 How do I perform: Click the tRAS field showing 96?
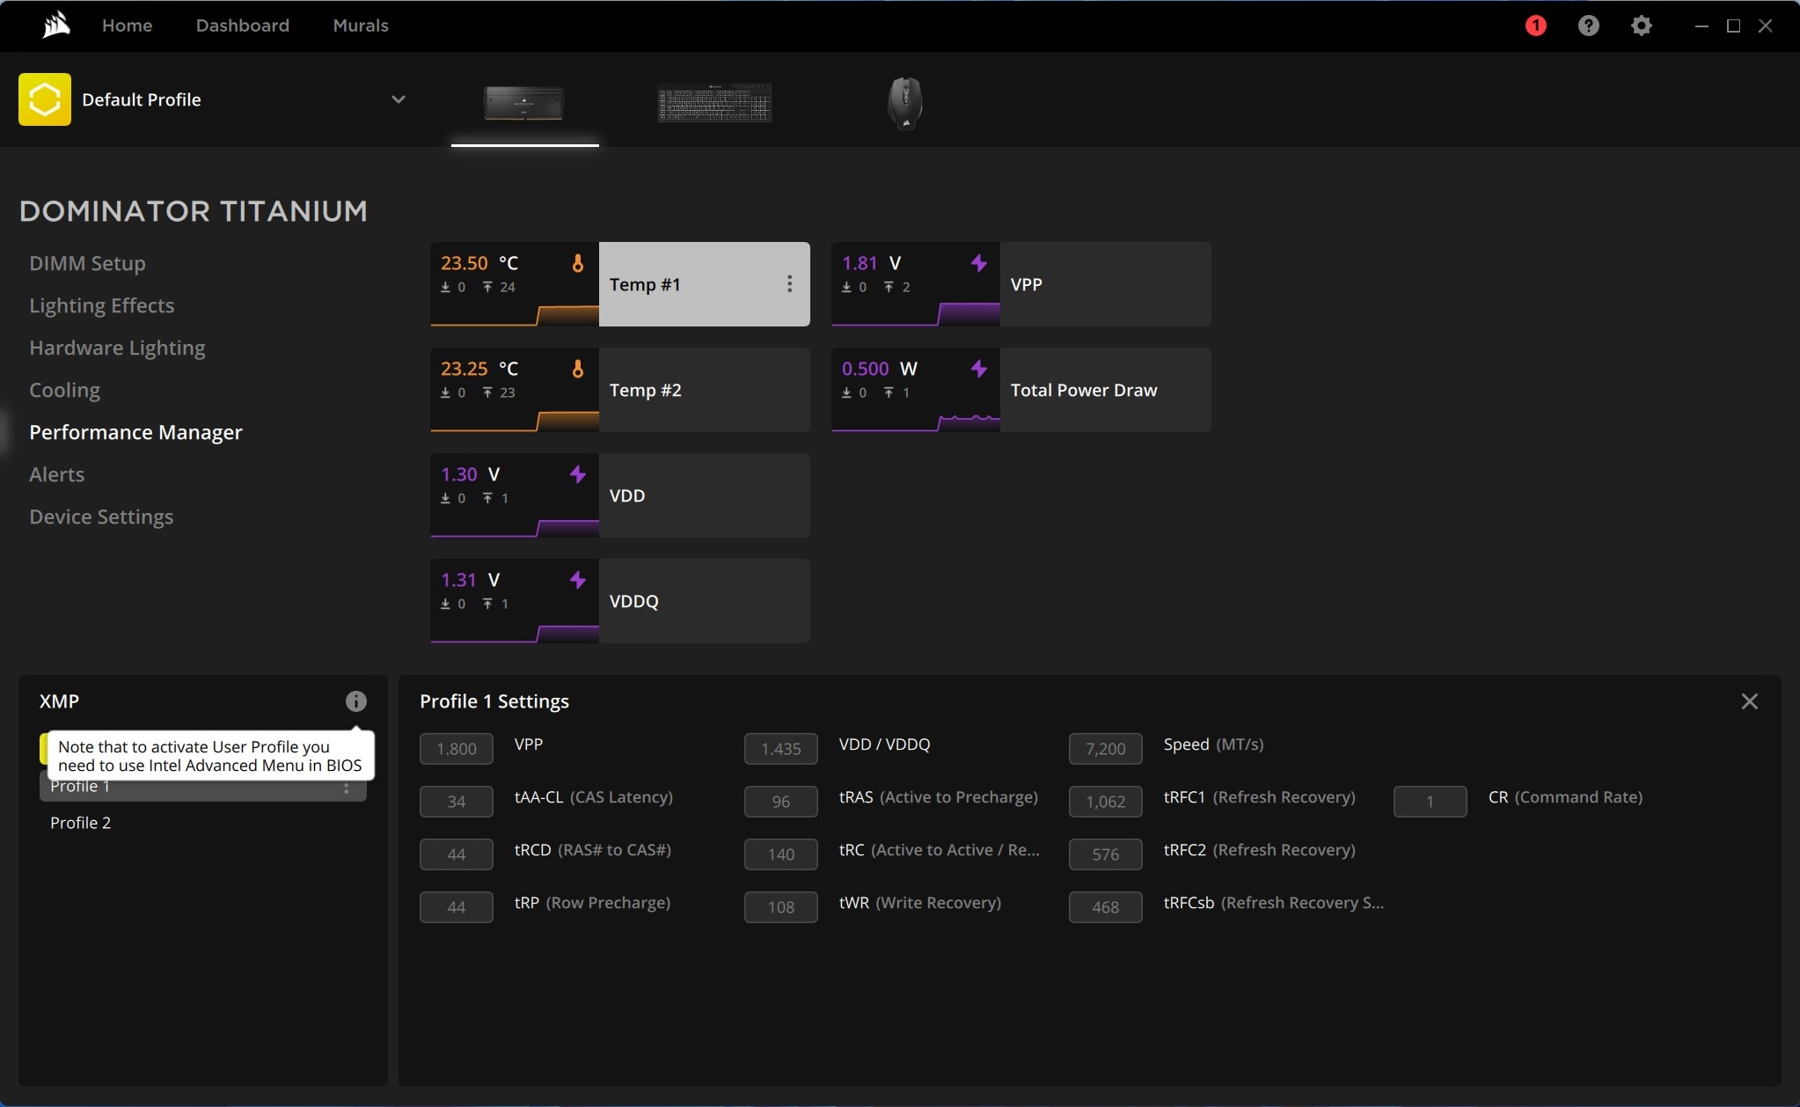(781, 802)
